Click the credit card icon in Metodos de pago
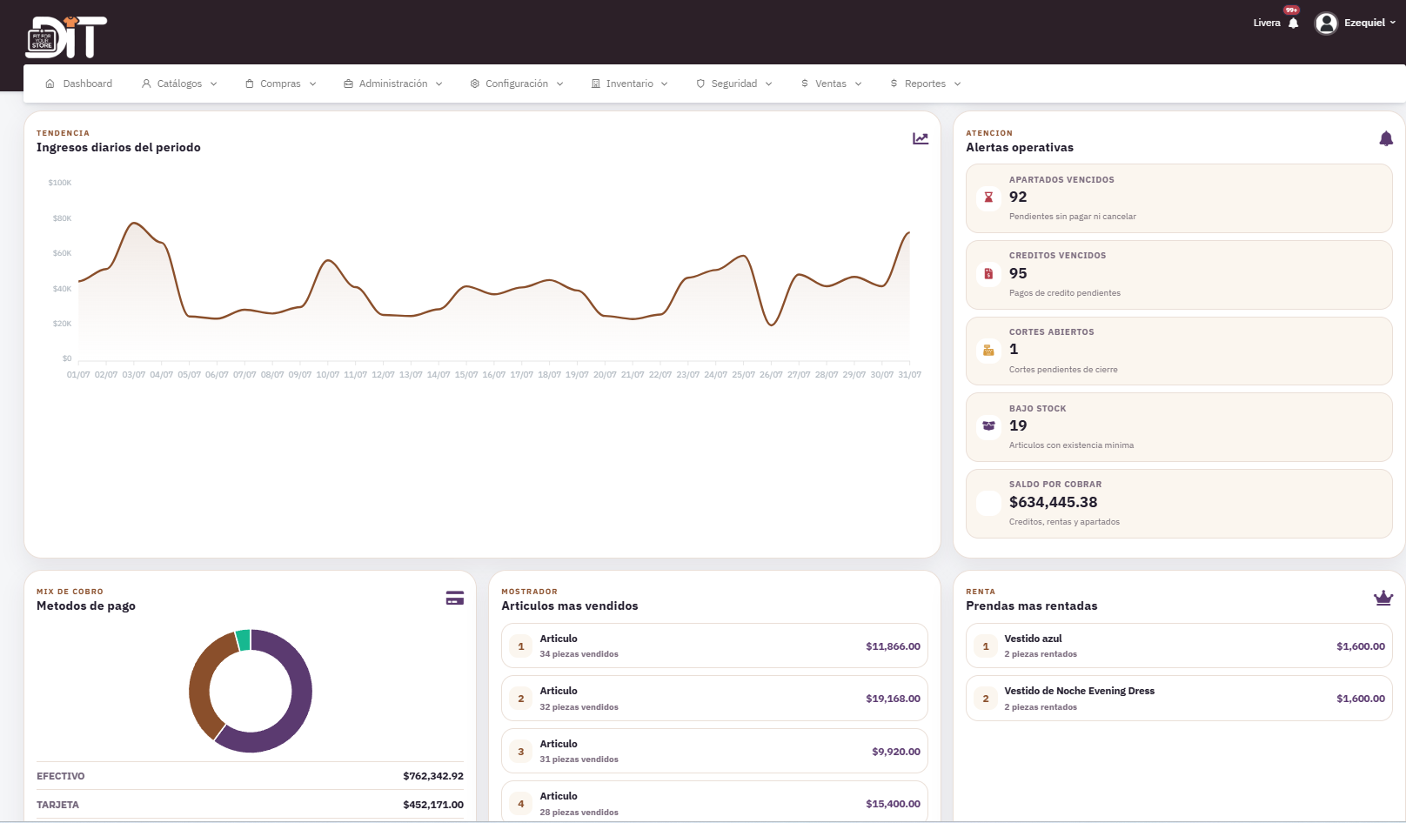This screenshot has height=823, width=1406. point(455,598)
